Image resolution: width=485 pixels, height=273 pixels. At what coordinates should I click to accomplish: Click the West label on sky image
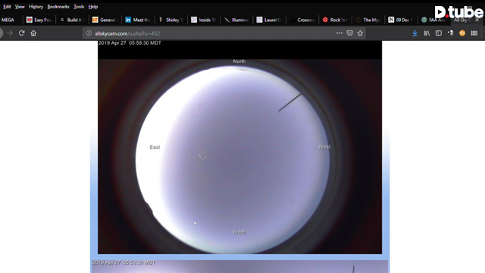(324, 146)
